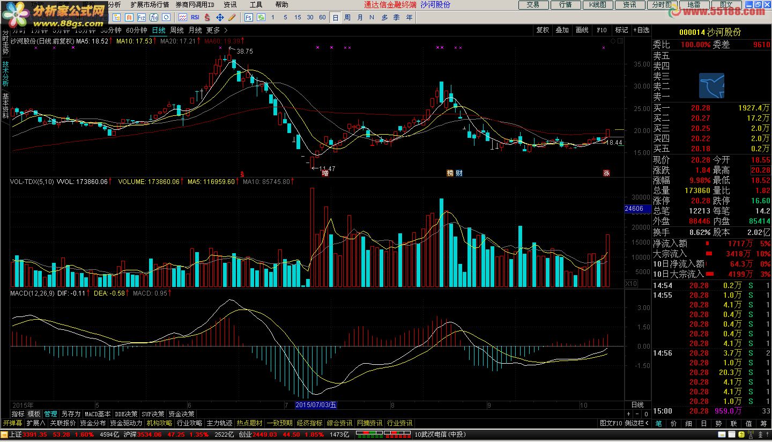Click the small diamond icon at chart top-right
The image size is (772, 442).
[x=613, y=41]
